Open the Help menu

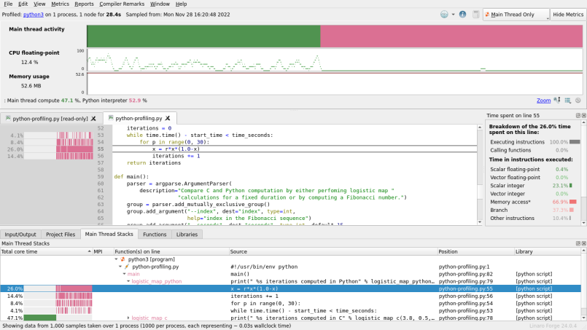181,4
